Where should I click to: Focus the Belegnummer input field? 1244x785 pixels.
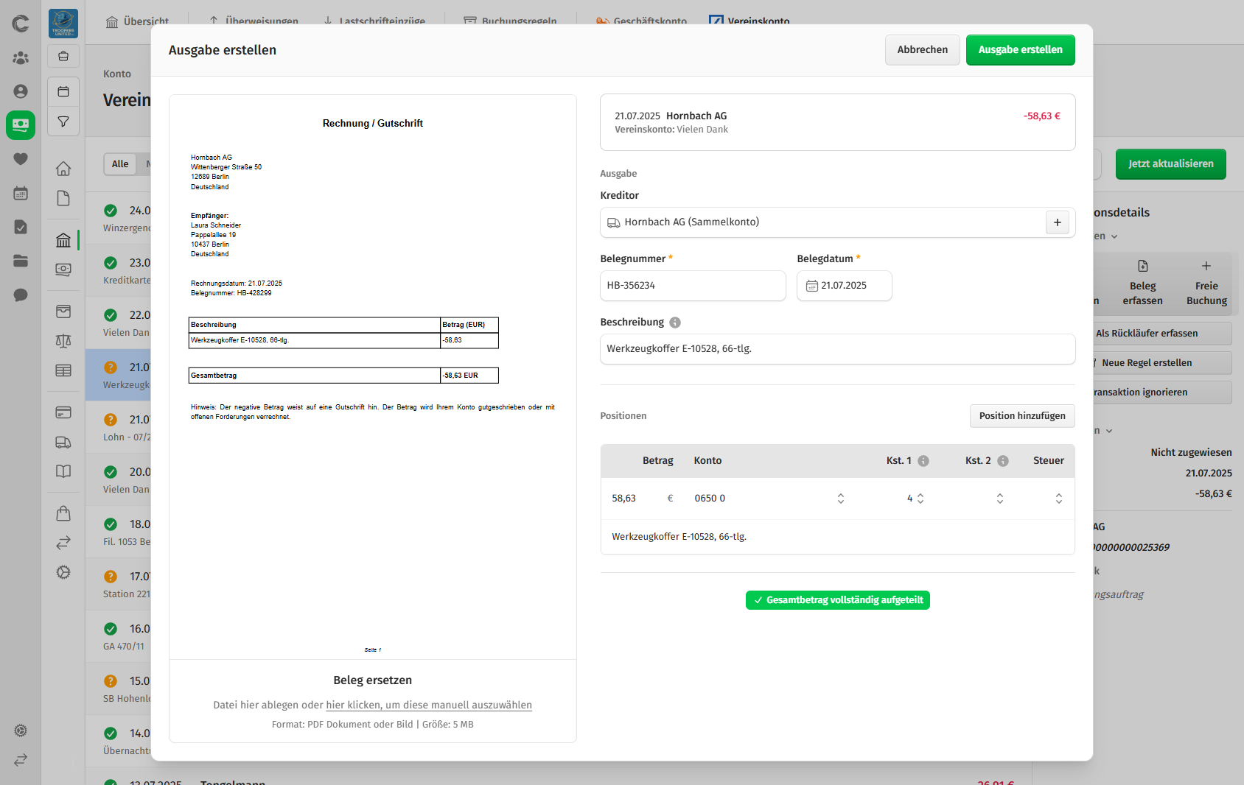[693, 286]
